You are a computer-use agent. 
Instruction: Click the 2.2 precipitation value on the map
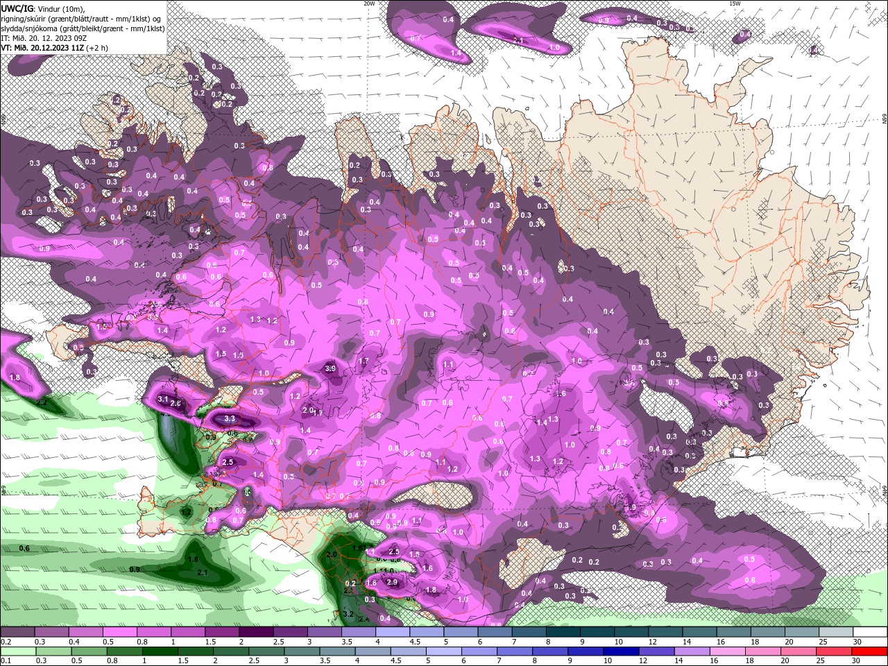(42, 402)
